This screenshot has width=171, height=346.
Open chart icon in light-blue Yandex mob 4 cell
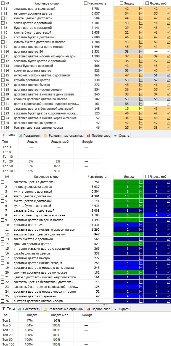click(168, 215)
